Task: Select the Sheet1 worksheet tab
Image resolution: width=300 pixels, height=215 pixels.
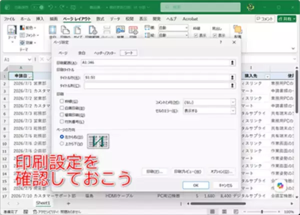Action: pyautogui.click(x=43, y=203)
